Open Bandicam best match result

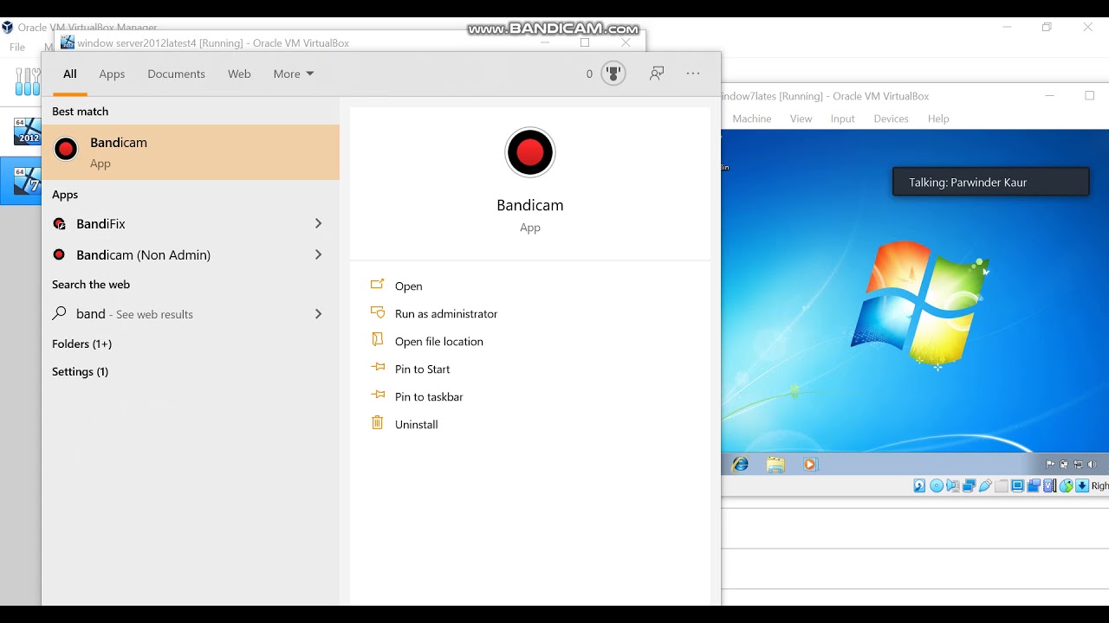pyautogui.click(x=191, y=152)
